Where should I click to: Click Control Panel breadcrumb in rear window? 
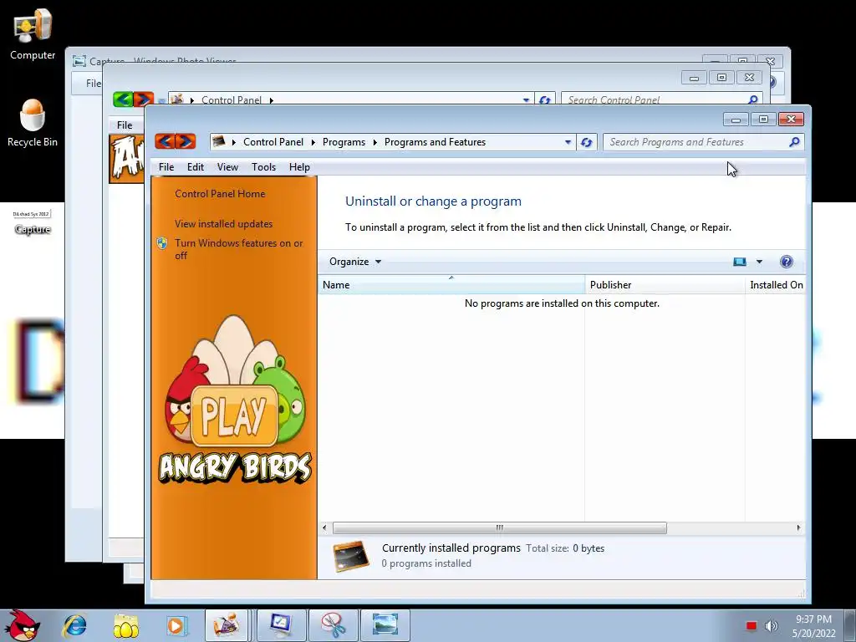coord(232,100)
